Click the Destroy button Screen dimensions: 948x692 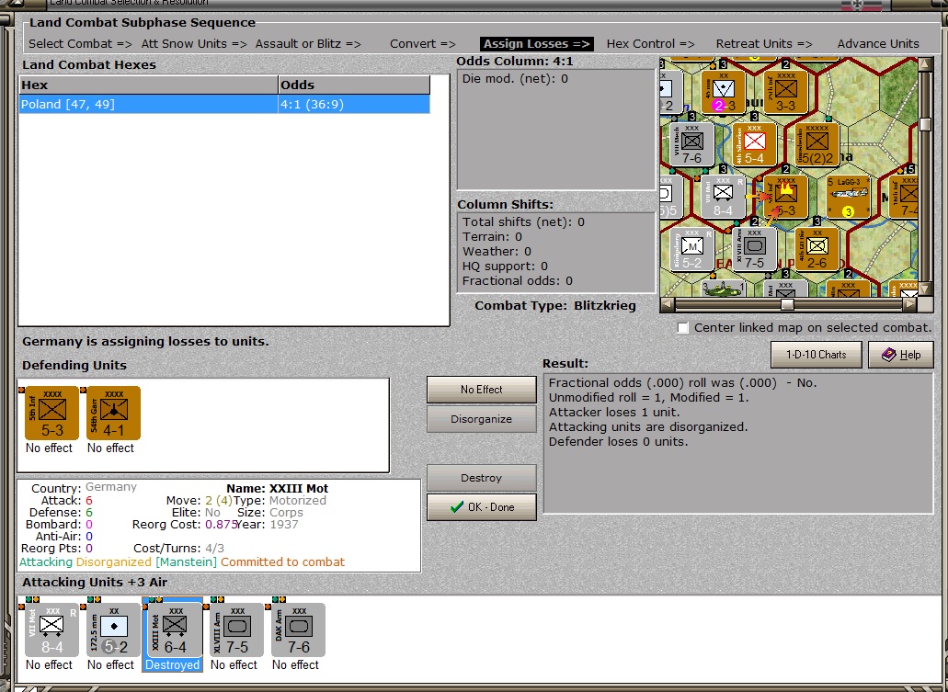tap(481, 478)
